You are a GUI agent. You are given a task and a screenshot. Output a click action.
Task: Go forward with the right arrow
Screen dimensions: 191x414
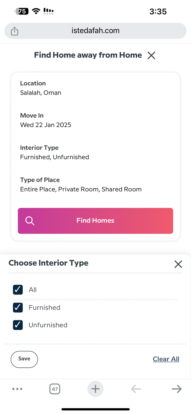176,389
